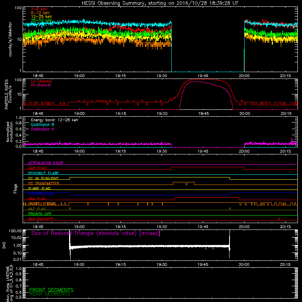Click the counts/s/detector axis label
The width and height of the screenshot is (302, 302).
pos(10,39)
